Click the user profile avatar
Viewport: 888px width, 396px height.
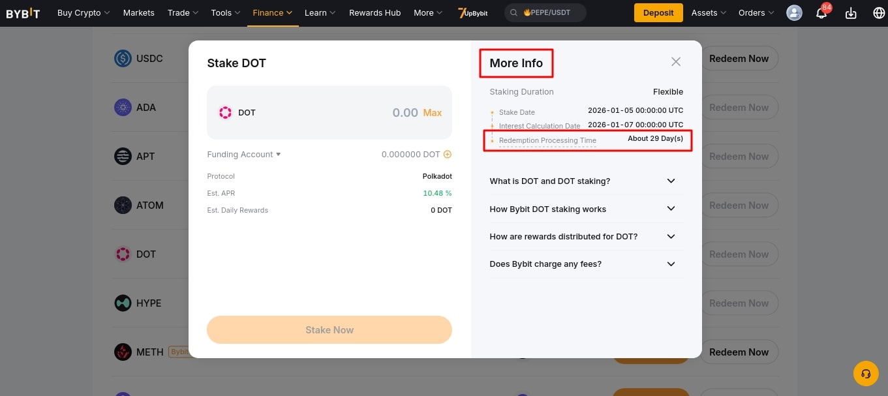click(x=794, y=12)
